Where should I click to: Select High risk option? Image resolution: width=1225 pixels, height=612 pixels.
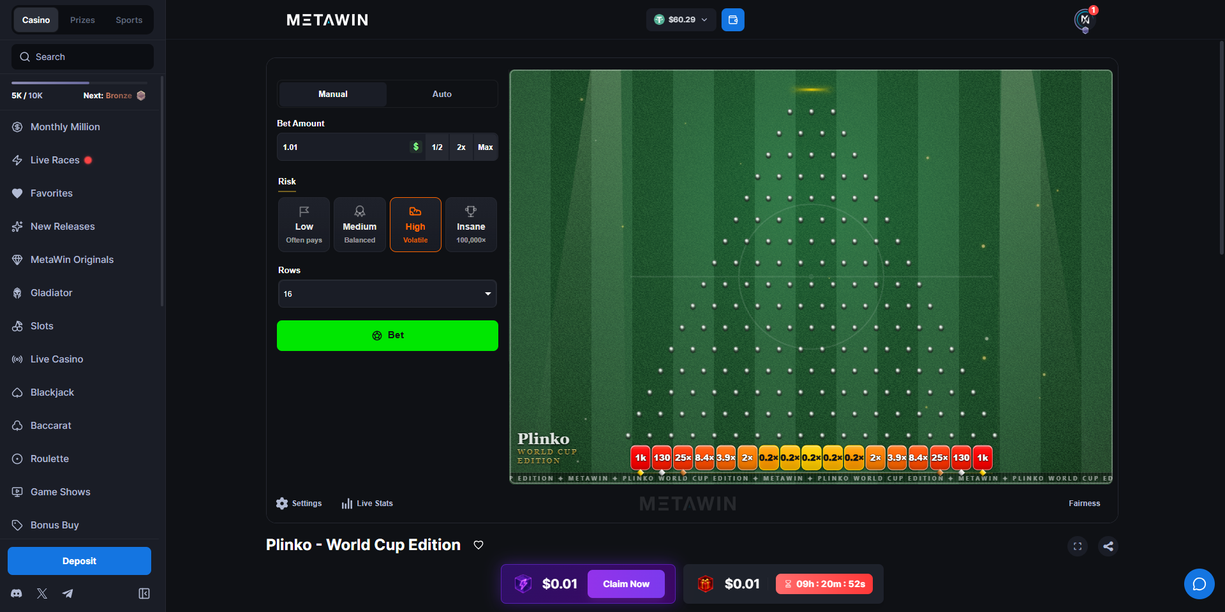point(415,225)
